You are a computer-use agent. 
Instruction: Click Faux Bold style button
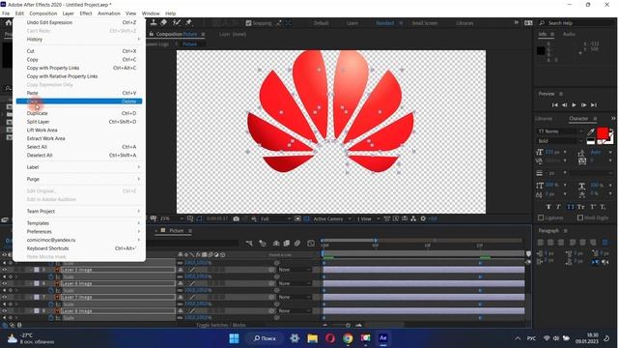click(x=548, y=207)
